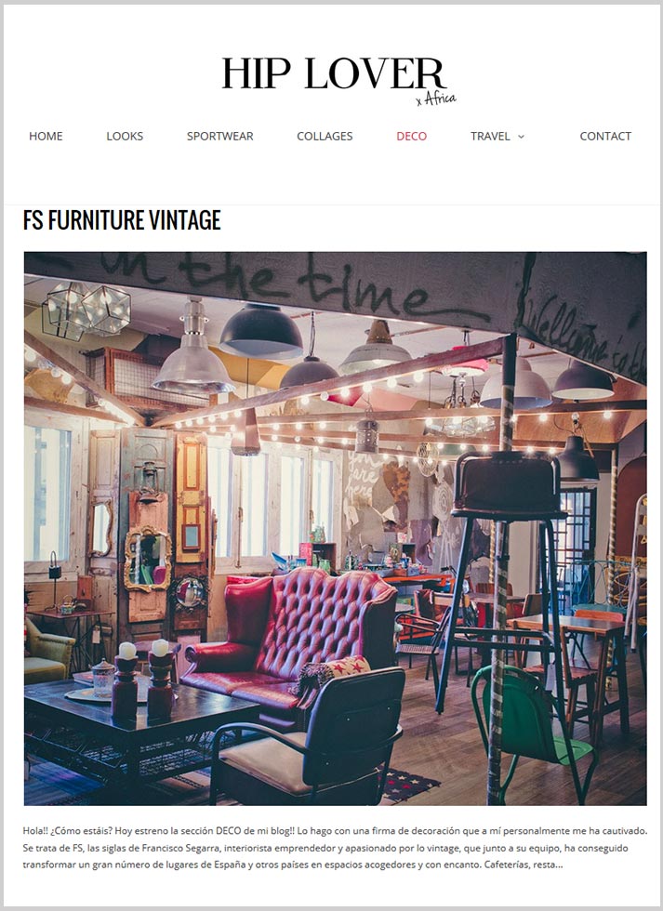The image size is (663, 911).
Task: Open the FS FURNITURE VINTAGE post title
Action: click(x=122, y=220)
